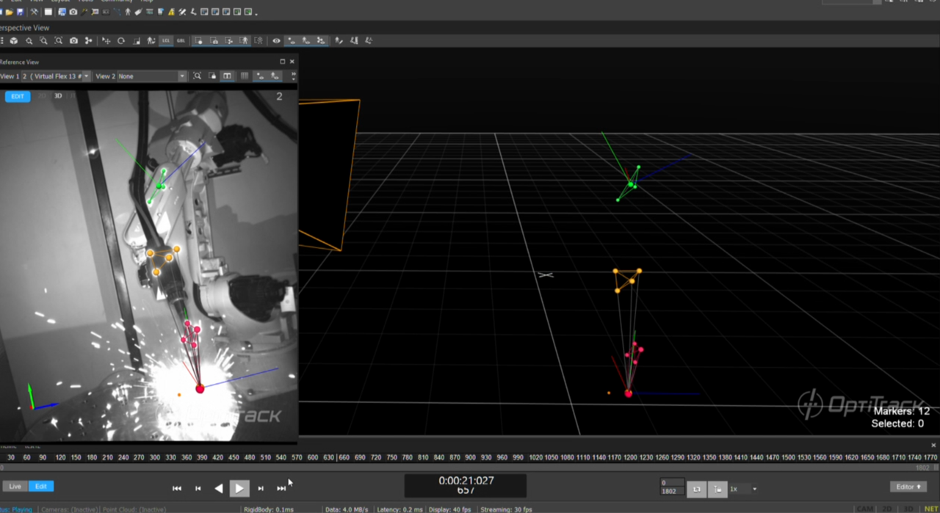Viewport: 940px width, 513px height.
Task: Click the RigidBody: 0.1ms status
Action: 269,509
